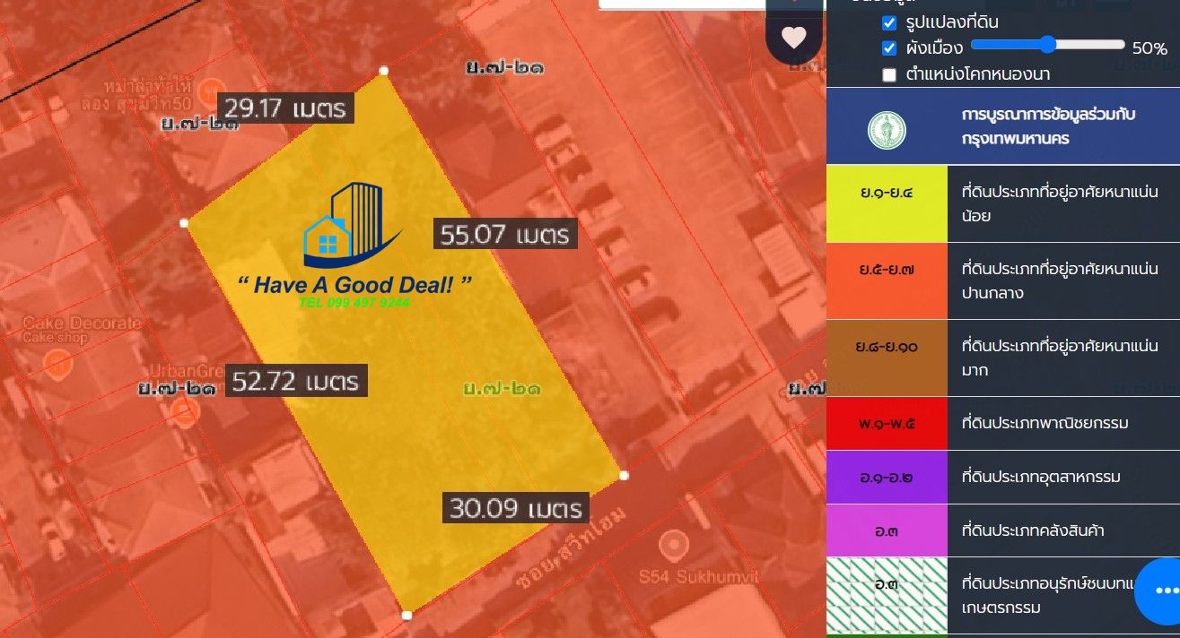Viewport: 1180px width, 638px height.
Task: Click the top corner vertex of yellow parcel
Action: click(x=384, y=70)
